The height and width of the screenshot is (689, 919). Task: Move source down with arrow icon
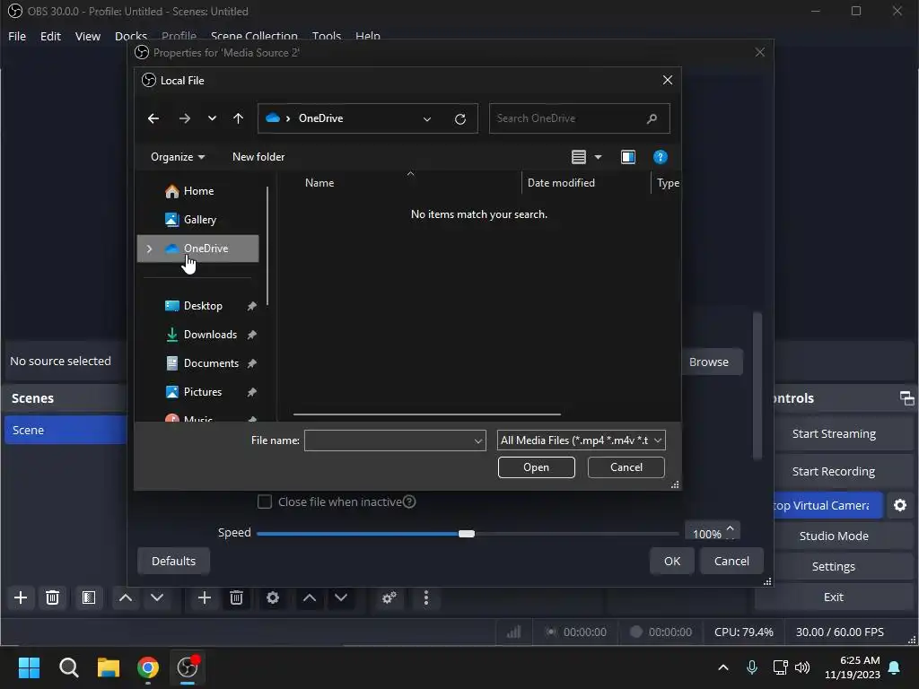[341, 598]
